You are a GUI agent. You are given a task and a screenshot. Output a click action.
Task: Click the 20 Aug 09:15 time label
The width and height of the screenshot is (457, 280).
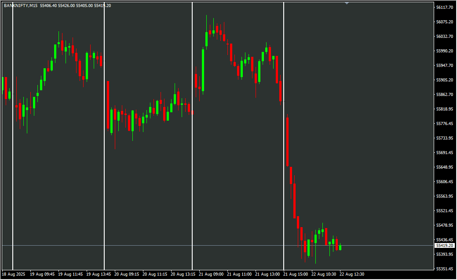pyautogui.click(x=127, y=274)
